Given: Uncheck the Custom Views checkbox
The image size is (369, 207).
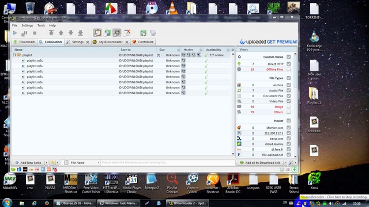Looking at the screenshot, I should tap(288, 57).
